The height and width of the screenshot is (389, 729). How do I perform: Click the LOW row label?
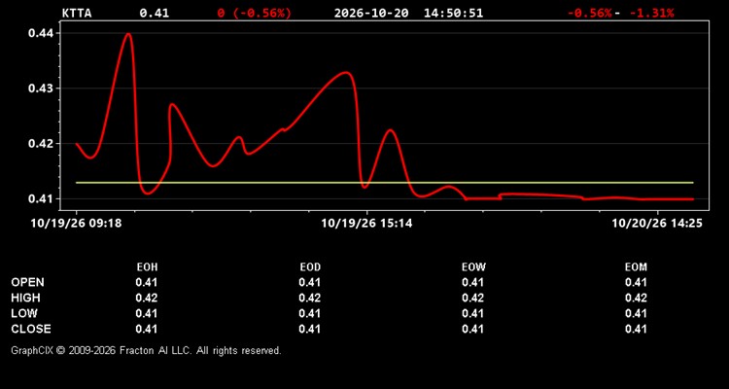(24, 313)
